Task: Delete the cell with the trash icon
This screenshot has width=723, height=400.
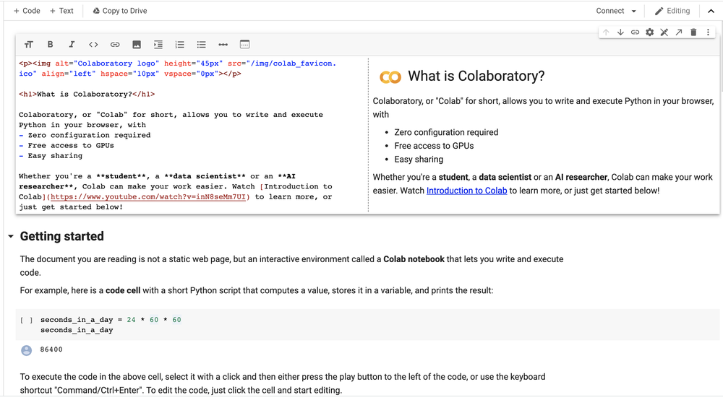Action: (693, 32)
